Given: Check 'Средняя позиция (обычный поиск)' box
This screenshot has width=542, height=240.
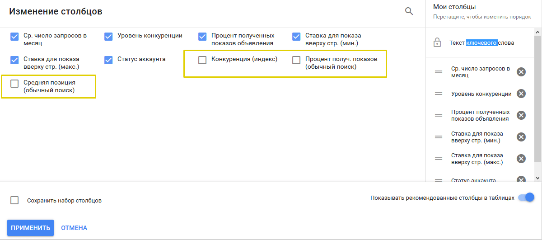Looking at the screenshot, I should coord(14,84).
